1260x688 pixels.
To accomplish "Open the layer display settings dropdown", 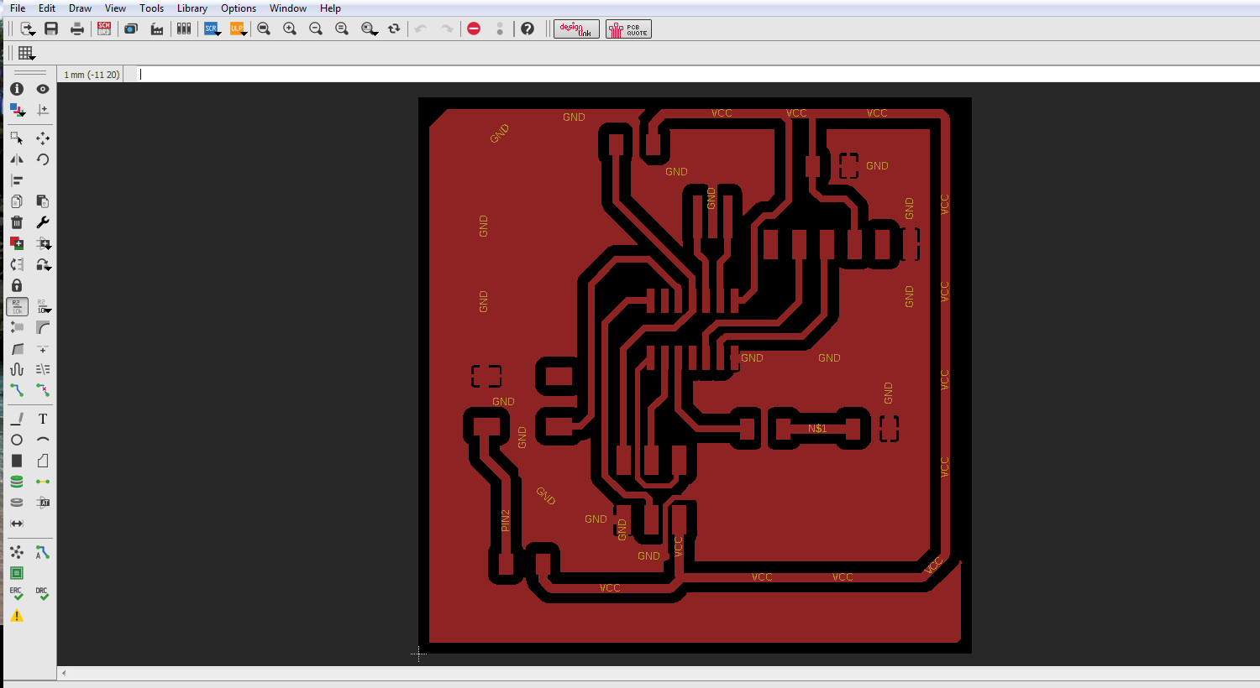I will pos(18,110).
